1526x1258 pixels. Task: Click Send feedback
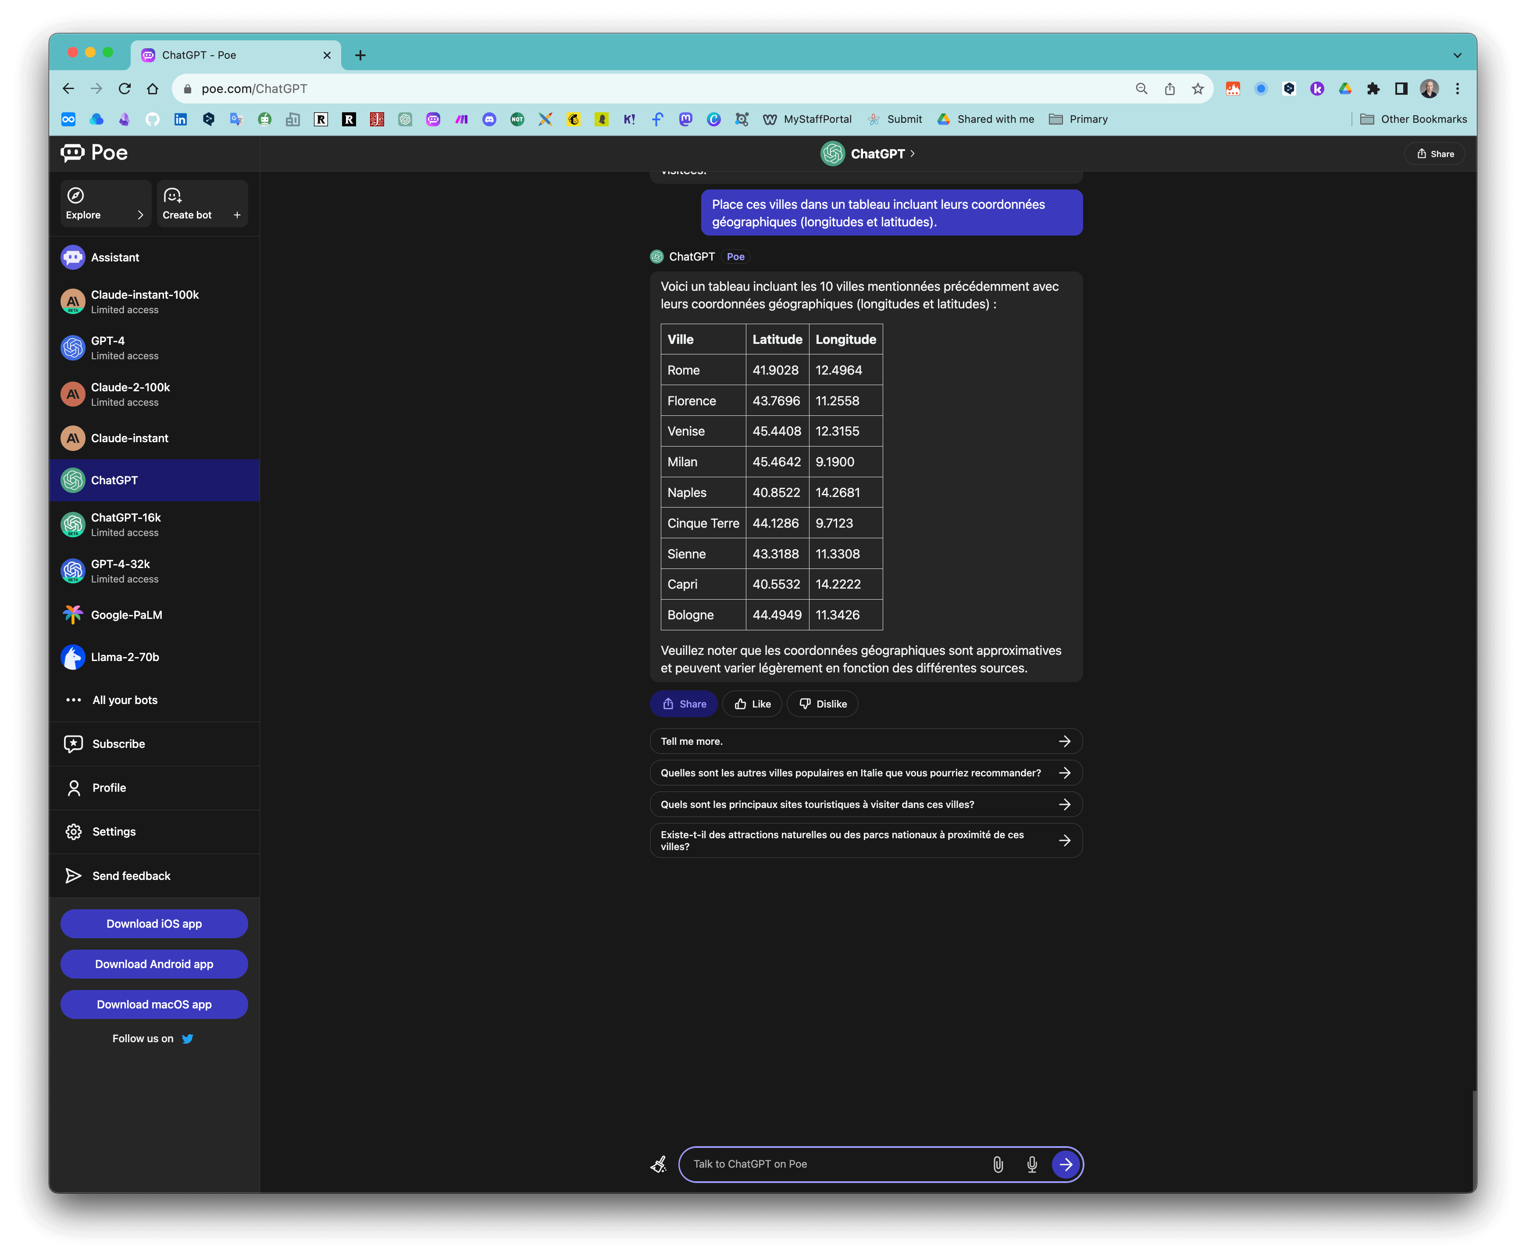pyautogui.click(x=154, y=876)
